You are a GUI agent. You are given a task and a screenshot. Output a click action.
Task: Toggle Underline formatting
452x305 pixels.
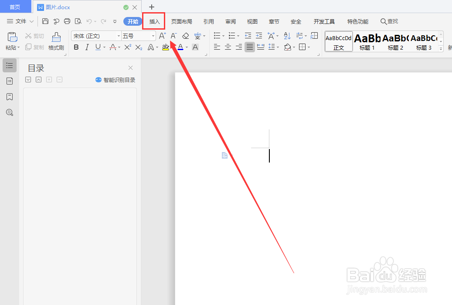[x=98, y=47]
